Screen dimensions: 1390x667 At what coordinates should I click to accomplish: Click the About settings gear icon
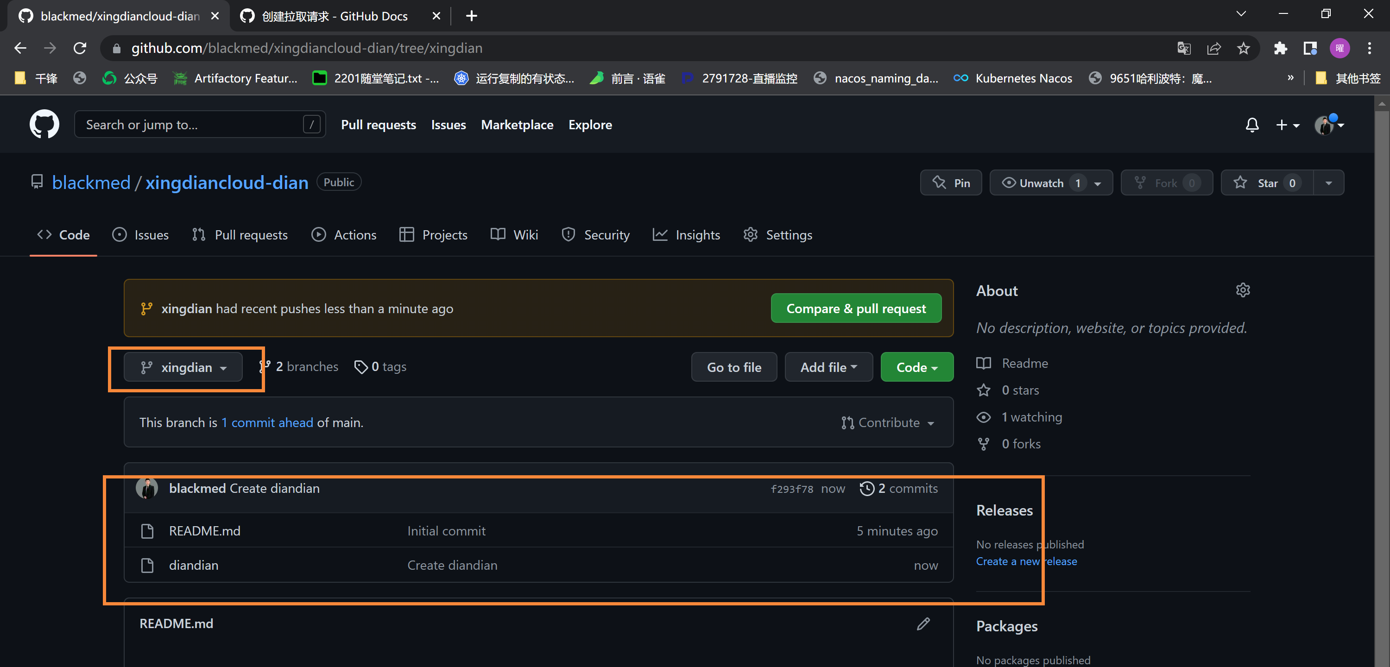[1243, 290]
